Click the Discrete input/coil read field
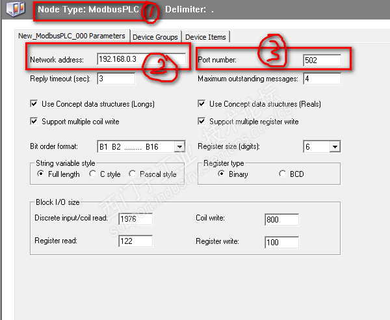Screen dimensions: 390x320 coord(135,219)
